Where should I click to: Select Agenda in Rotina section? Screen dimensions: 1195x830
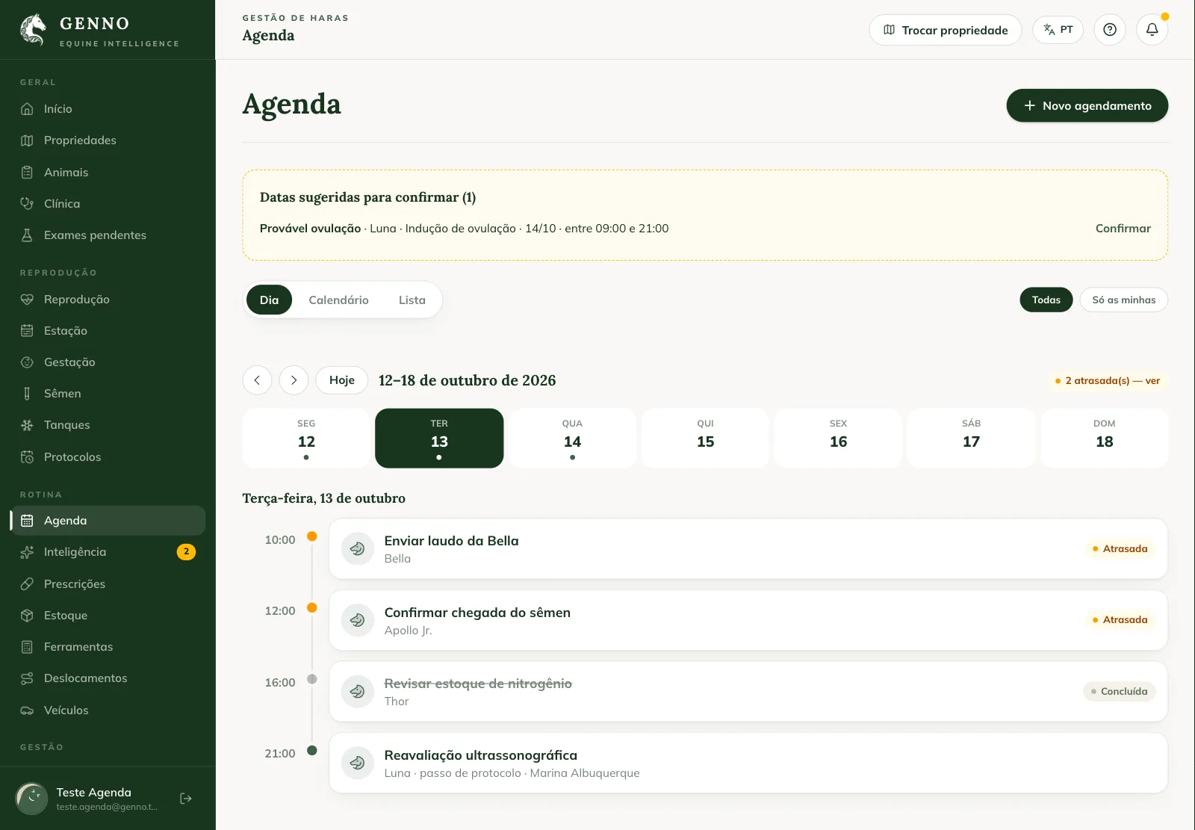[x=108, y=521]
